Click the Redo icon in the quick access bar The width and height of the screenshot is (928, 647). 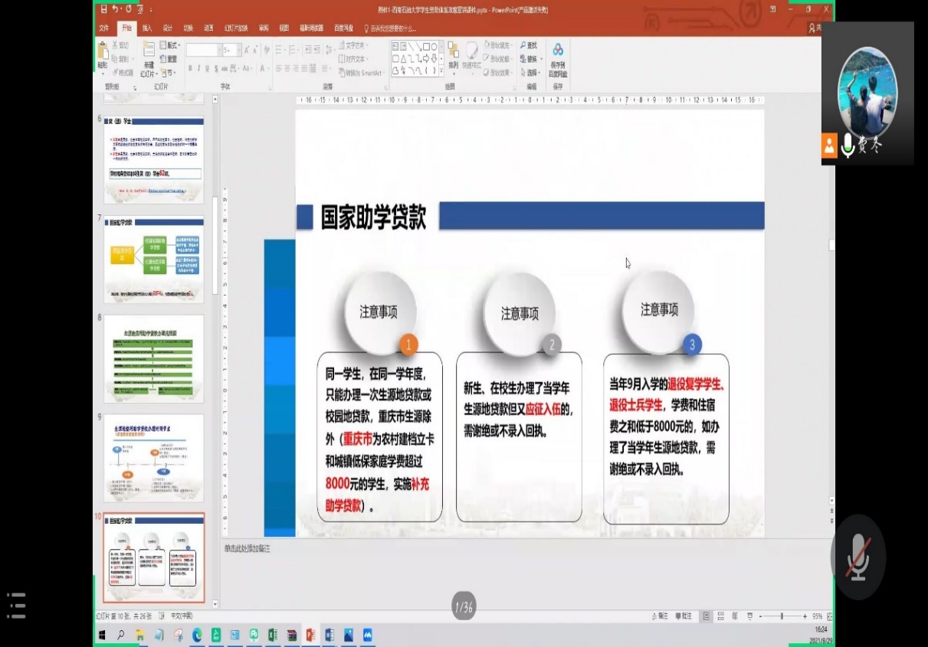point(129,9)
